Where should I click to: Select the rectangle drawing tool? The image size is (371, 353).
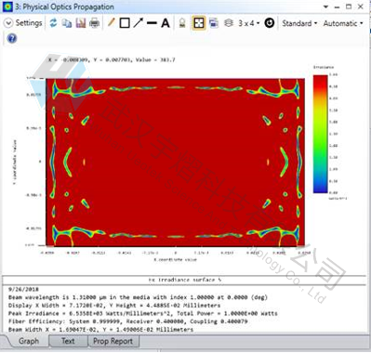pos(125,23)
